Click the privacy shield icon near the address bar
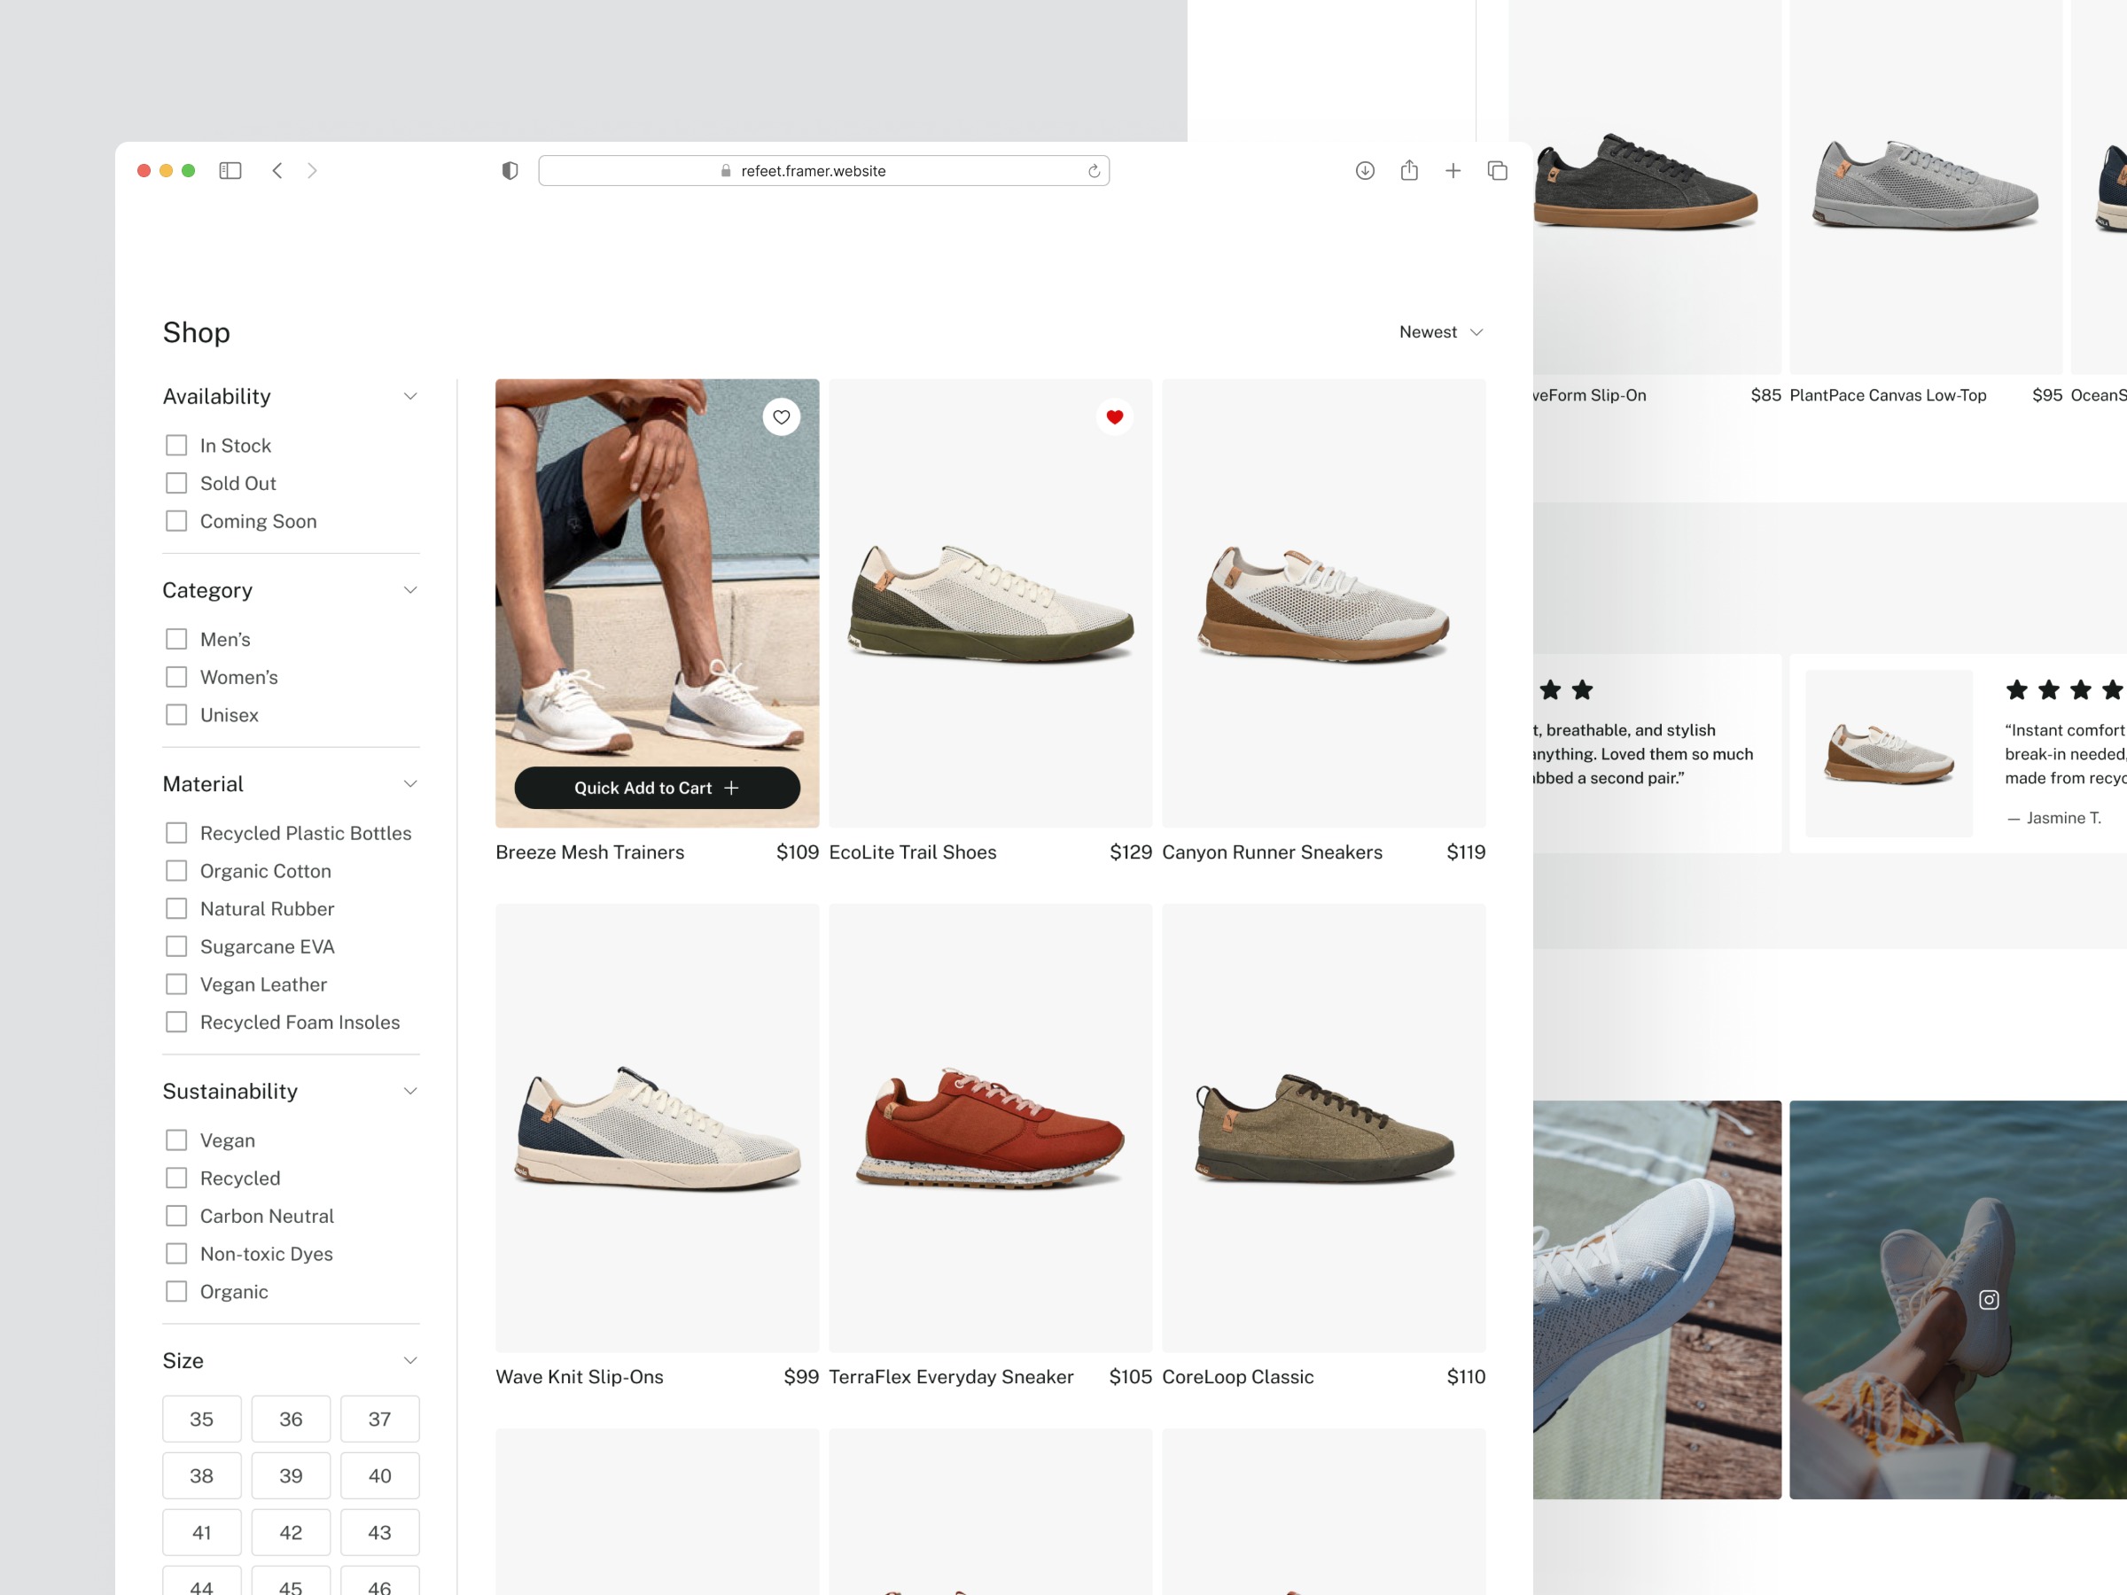This screenshot has height=1595, width=2127. coord(510,170)
